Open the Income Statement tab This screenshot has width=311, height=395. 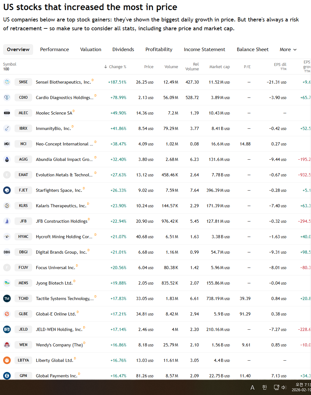205,50
